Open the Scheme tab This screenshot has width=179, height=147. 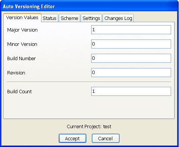click(x=69, y=18)
